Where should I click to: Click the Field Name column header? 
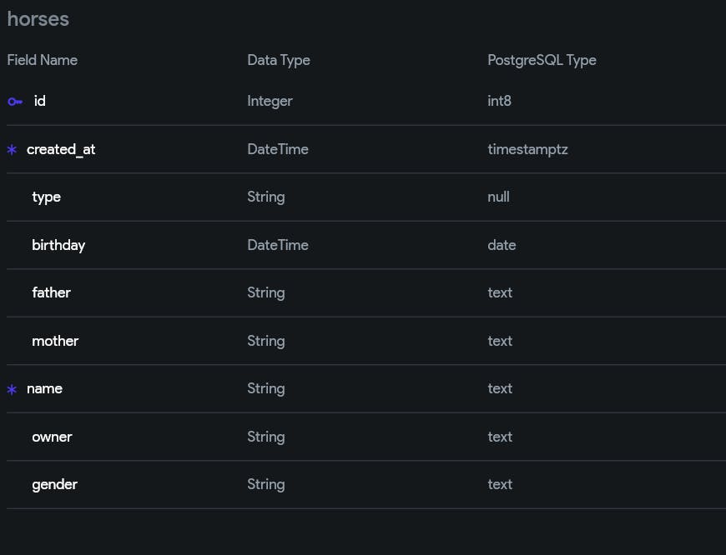43,60
